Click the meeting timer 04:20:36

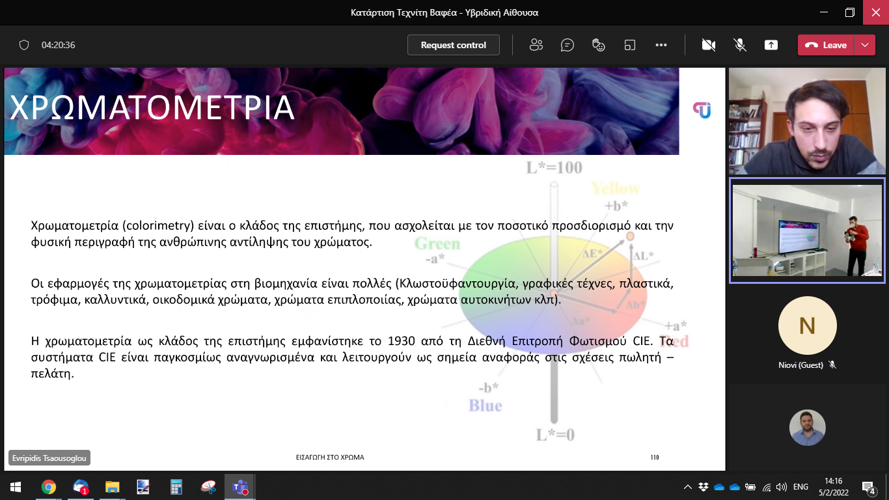tap(59, 46)
